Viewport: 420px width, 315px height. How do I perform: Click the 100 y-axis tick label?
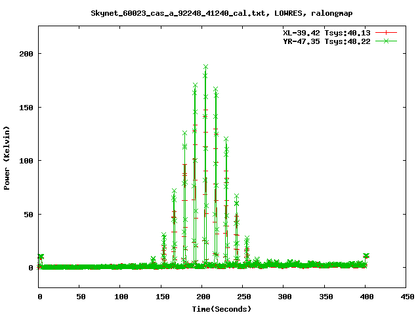[x=26, y=161]
